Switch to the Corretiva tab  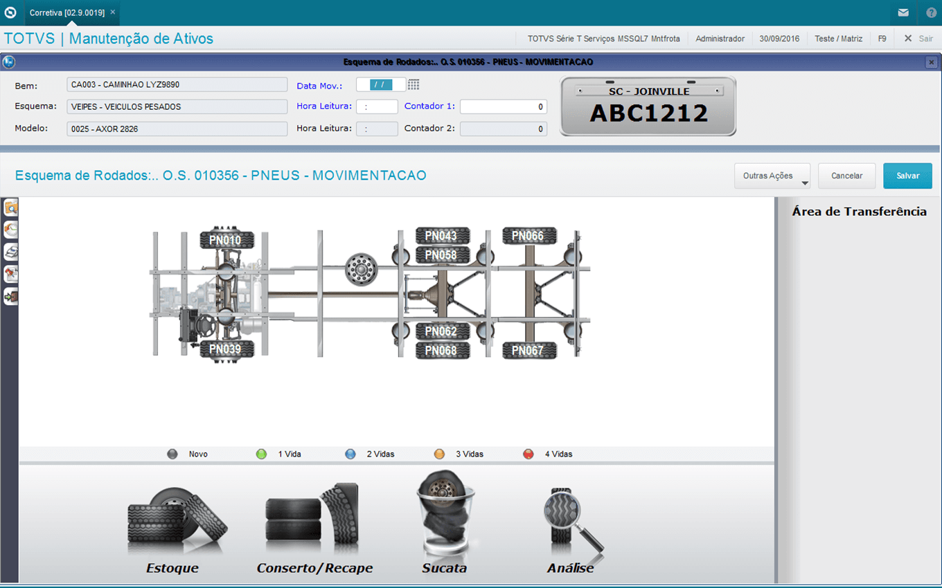pos(66,12)
